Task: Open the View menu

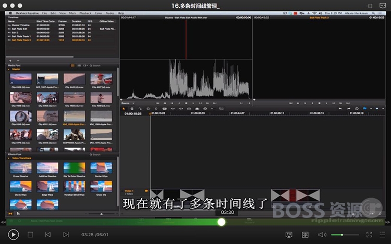Action: pyautogui.click(x=63, y=13)
